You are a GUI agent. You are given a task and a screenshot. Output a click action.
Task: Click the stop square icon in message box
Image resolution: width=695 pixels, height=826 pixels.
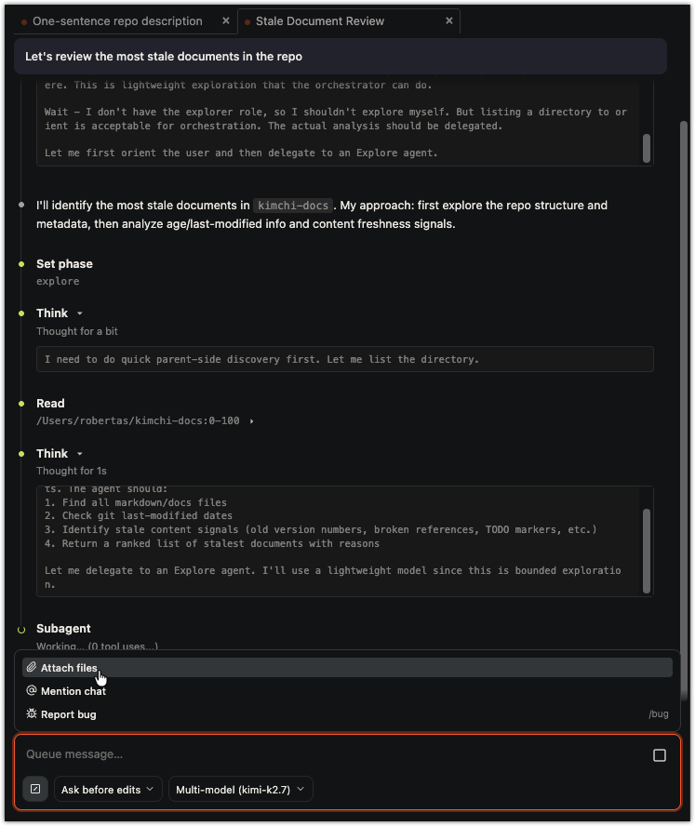pos(659,755)
